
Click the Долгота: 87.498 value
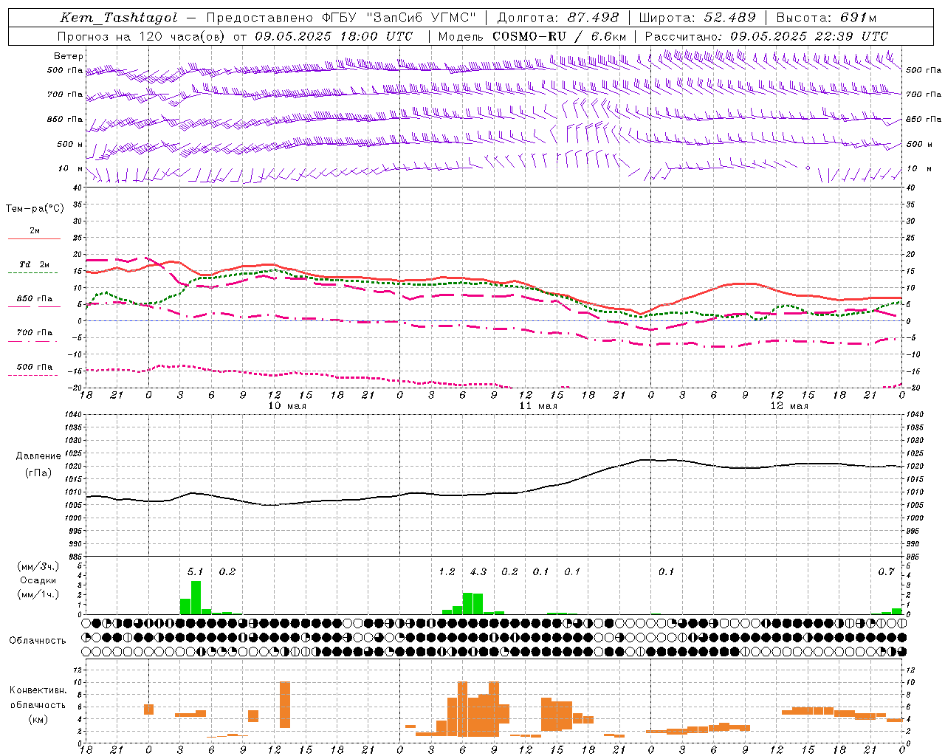558,18
